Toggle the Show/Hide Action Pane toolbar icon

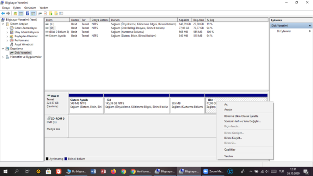(x=33, y=13)
